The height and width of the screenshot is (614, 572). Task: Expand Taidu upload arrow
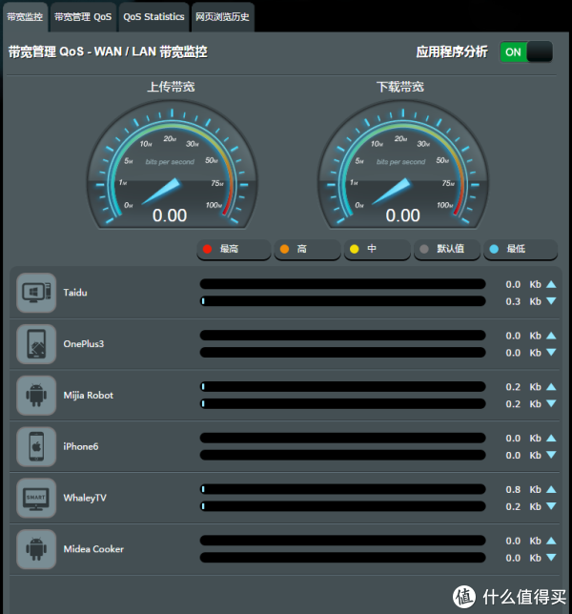pos(551,284)
